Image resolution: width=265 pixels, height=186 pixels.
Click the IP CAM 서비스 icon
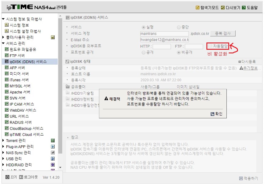point(7,104)
